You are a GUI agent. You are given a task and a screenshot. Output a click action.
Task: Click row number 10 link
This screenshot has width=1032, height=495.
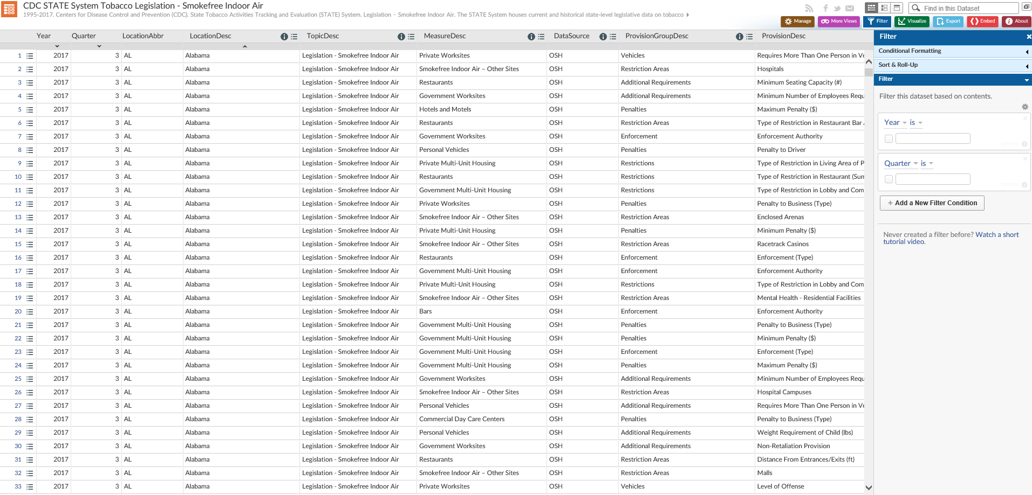(18, 177)
